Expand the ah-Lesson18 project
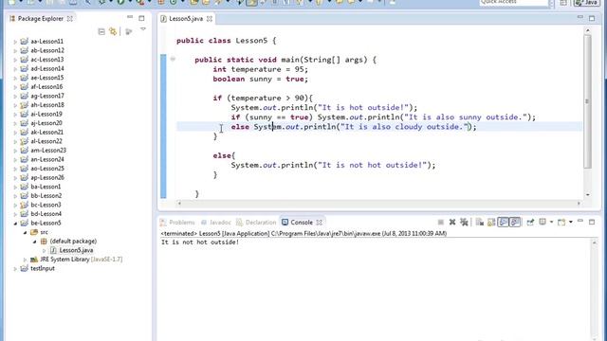607x341 pixels. click(x=15, y=105)
